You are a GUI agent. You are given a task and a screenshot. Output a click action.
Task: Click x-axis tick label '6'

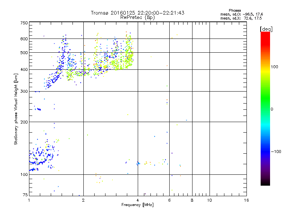pyautogui.click(x=169, y=200)
